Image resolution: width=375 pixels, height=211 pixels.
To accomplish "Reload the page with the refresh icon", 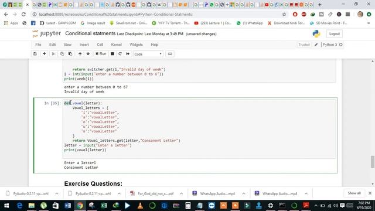I will (23, 14).
